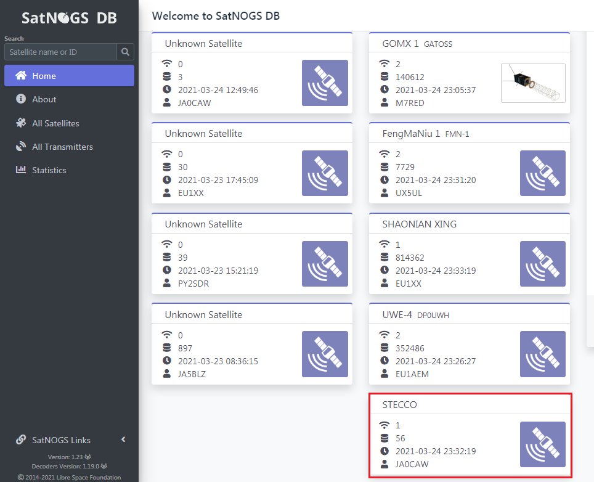The image size is (594, 482).
Task: Click the SHAONIAN XING data count 814362
Action: tap(410, 258)
